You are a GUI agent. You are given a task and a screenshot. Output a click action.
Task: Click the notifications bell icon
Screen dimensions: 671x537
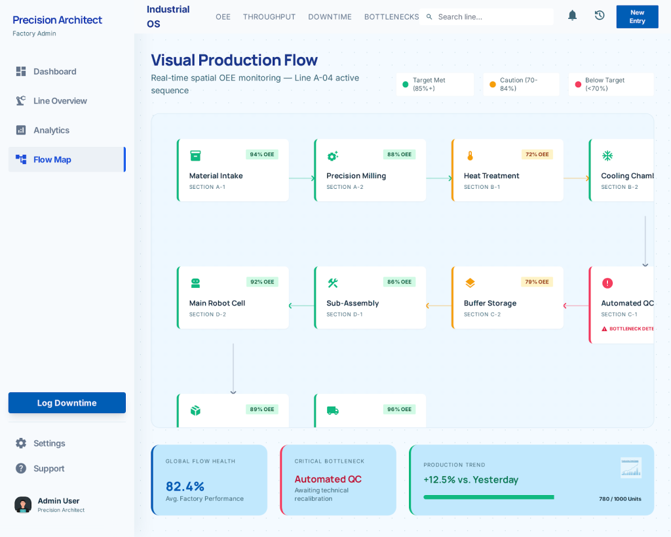(x=572, y=16)
